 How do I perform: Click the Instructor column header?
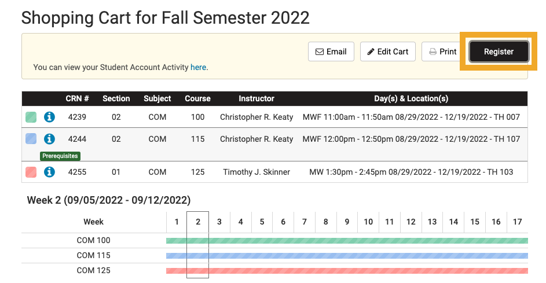256,98
